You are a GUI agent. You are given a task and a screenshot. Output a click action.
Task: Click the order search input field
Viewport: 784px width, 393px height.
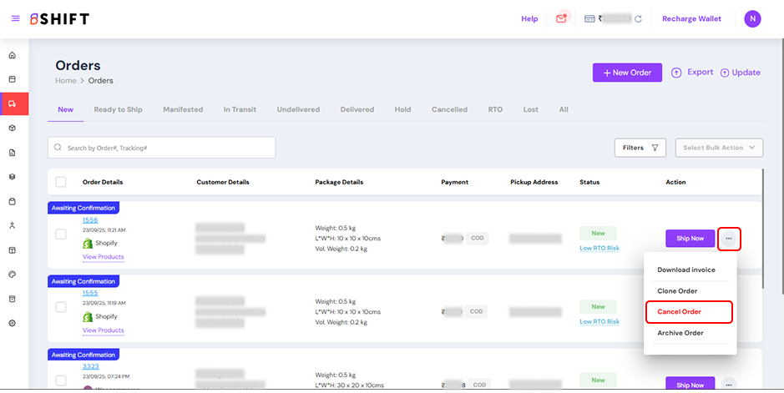(x=162, y=148)
